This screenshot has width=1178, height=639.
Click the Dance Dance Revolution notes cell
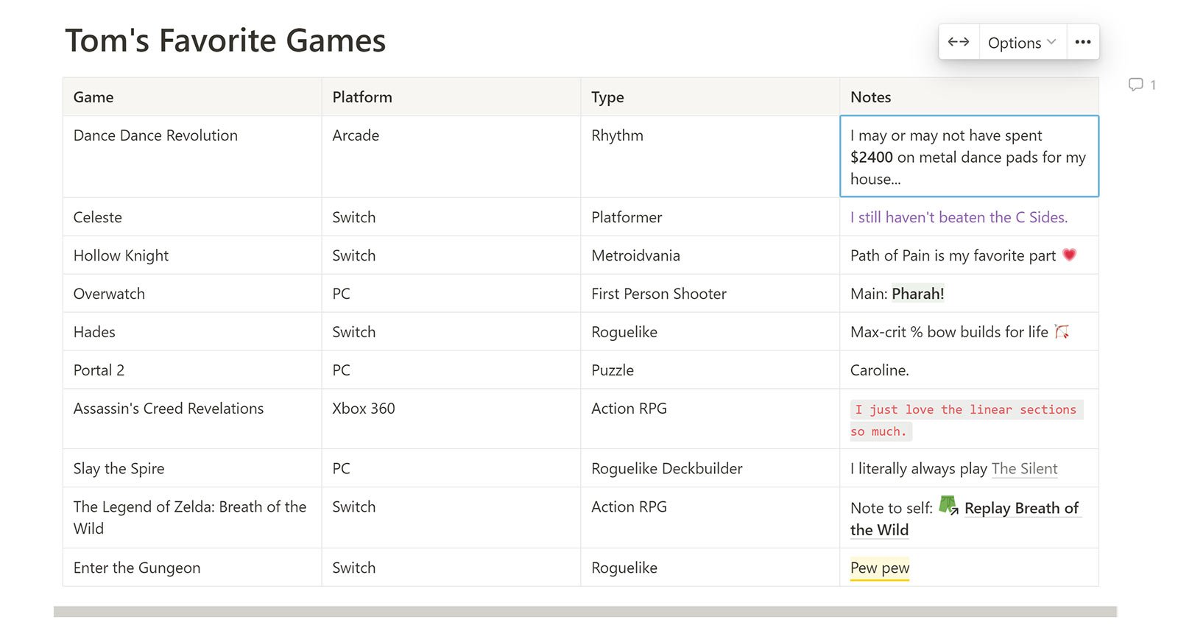(x=968, y=157)
